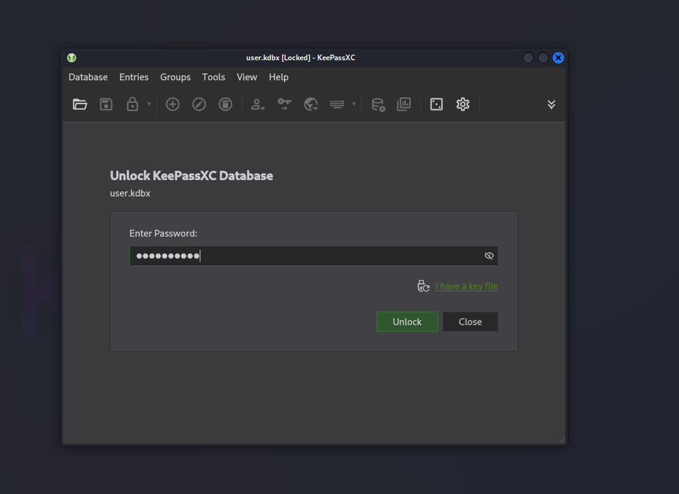Copy username with person arrow icon
Screen dimensions: 679x494
click(x=258, y=104)
